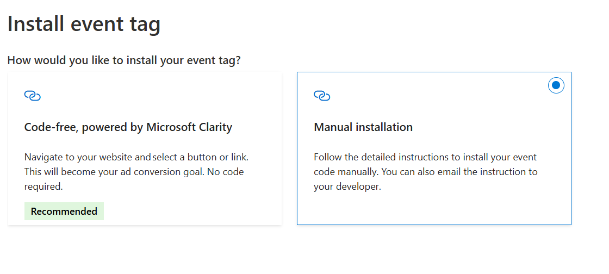Click the words 'Microsoft Clarity' in card title

(x=189, y=127)
